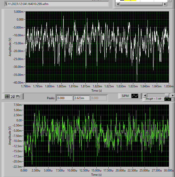Click the -40.00m minimum on upper amplitude axis
This screenshot has height=177, width=175.
pyautogui.click(x=18, y=82)
